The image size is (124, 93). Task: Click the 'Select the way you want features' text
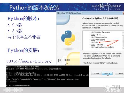click(103, 26)
